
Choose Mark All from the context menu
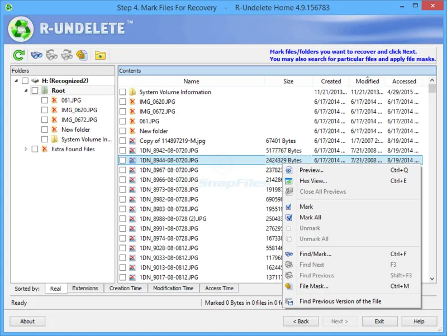click(x=310, y=218)
